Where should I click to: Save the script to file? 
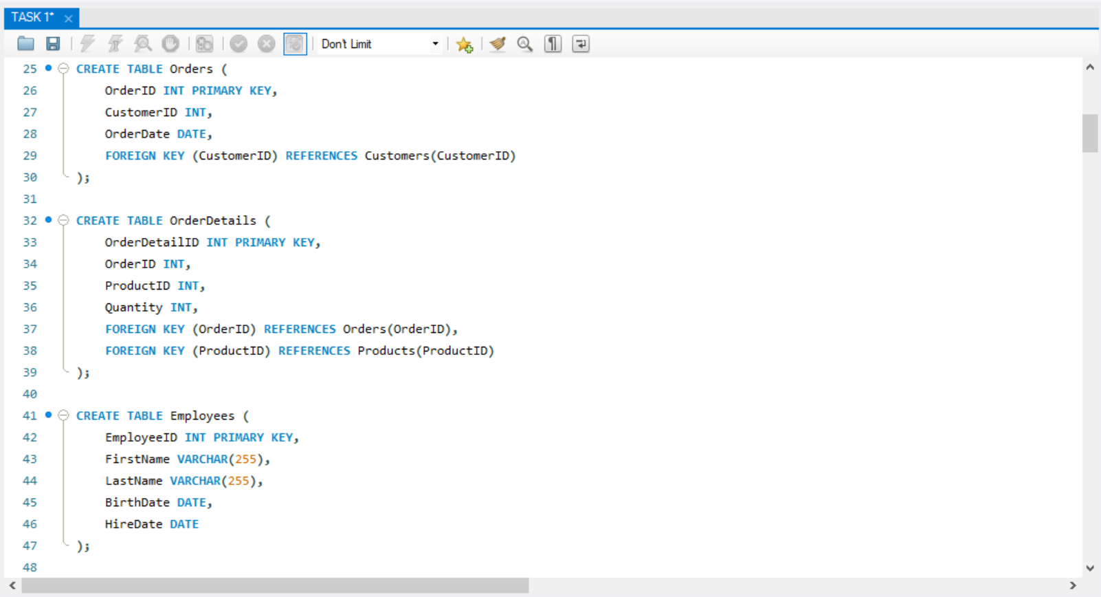click(x=53, y=44)
